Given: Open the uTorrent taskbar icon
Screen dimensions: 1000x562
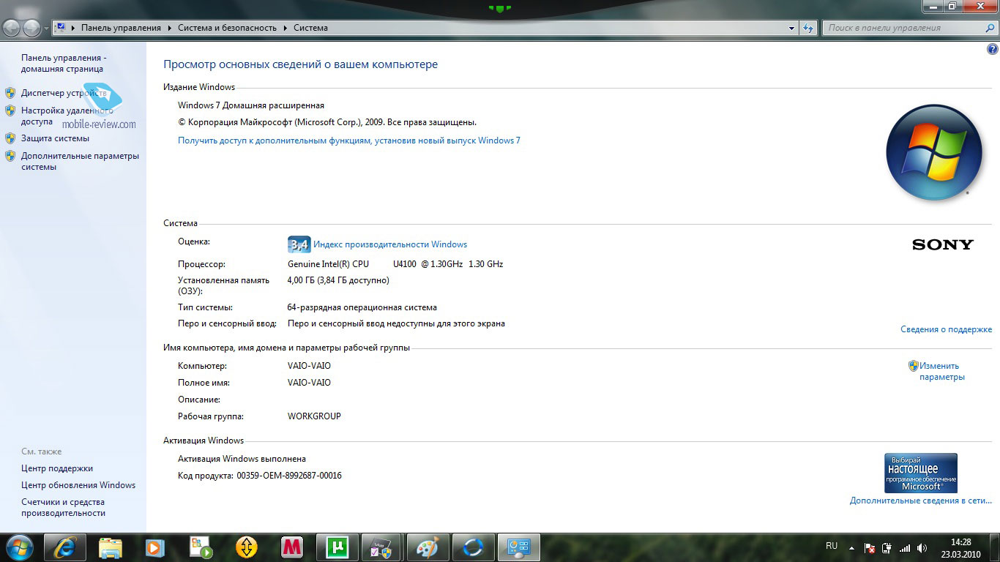Looking at the screenshot, I should tap(337, 547).
